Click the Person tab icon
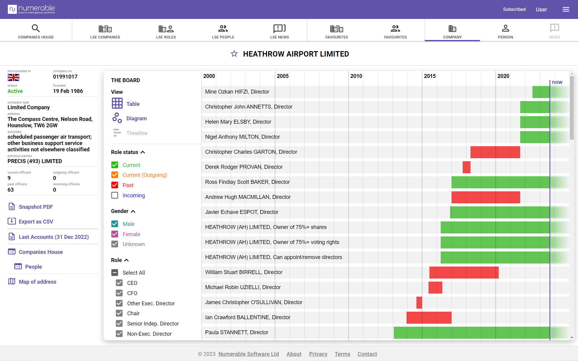This screenshot has width=578, height=361. 505,28
